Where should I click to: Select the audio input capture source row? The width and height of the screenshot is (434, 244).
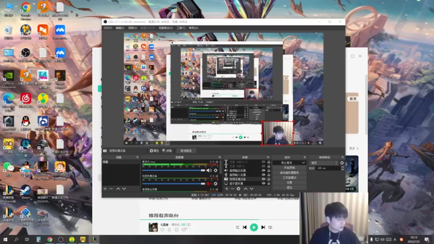[x=247, y=175]
